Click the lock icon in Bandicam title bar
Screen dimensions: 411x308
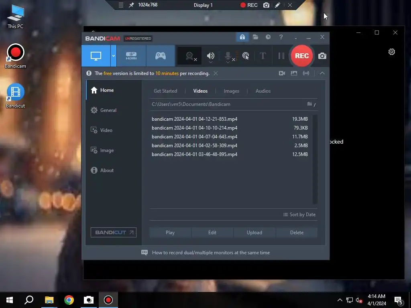click(x=242, y=37)
